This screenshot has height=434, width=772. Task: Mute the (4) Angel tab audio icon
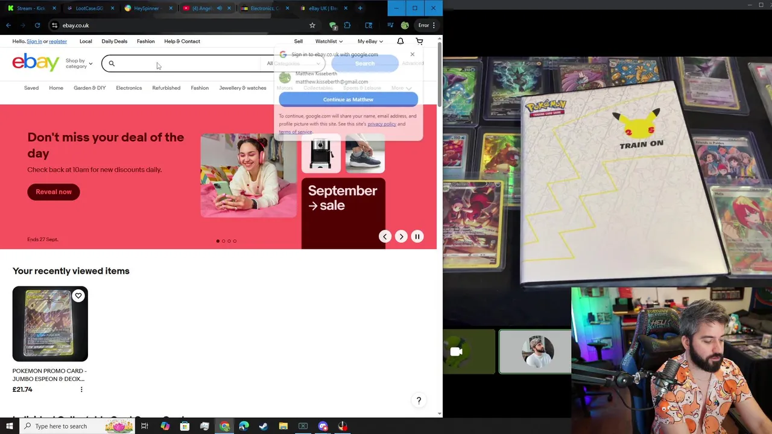pyautogui.click(x=219, y=8)
